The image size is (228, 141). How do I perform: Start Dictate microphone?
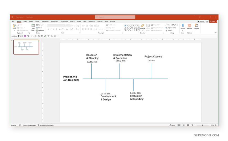tap(183, 27)
